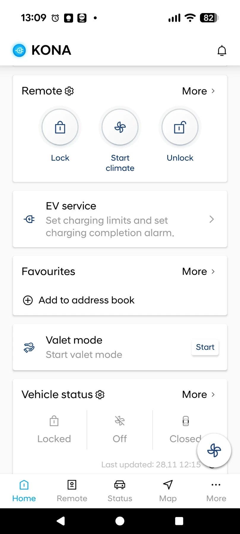
Task: Open Vehicle status settings gear
Action: pos(100,395)
